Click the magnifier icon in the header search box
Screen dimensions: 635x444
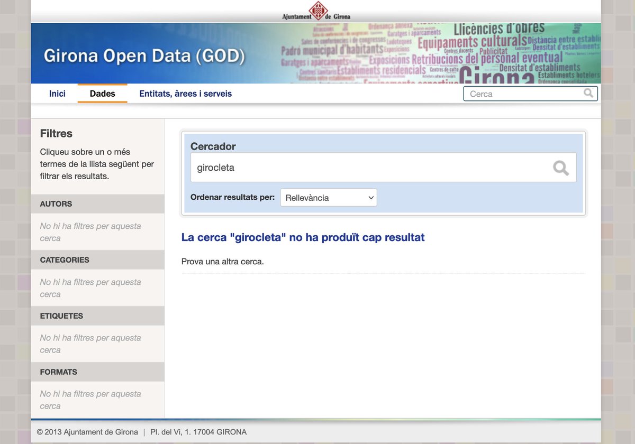coord(588,94)
